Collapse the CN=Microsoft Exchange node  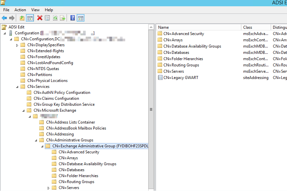pos(23,110)
